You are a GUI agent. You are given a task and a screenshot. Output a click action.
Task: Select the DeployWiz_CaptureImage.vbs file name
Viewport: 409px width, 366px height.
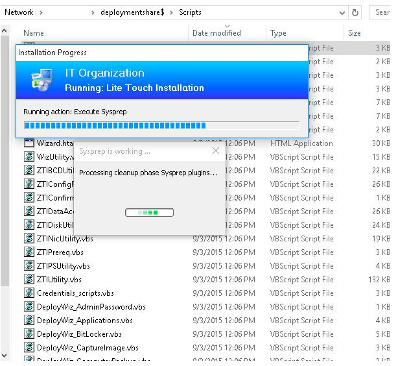point(88,347)
